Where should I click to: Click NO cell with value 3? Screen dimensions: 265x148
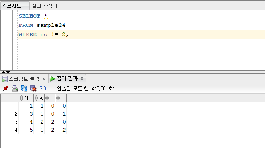[27, 114]
